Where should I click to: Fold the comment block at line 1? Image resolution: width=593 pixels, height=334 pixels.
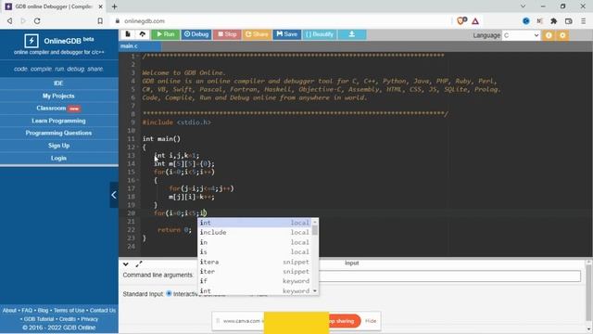click(138, 57)
